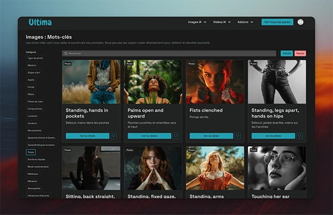This screenshot has height=215, width=333.
Task: Show the pink Favoris list
Action: coord(300,53)
